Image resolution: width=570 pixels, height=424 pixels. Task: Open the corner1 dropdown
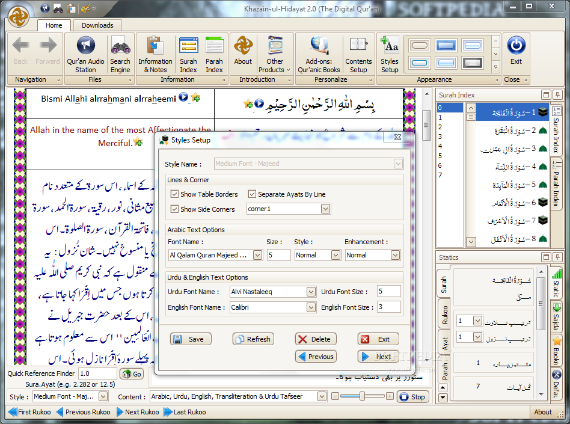[325, 209]
